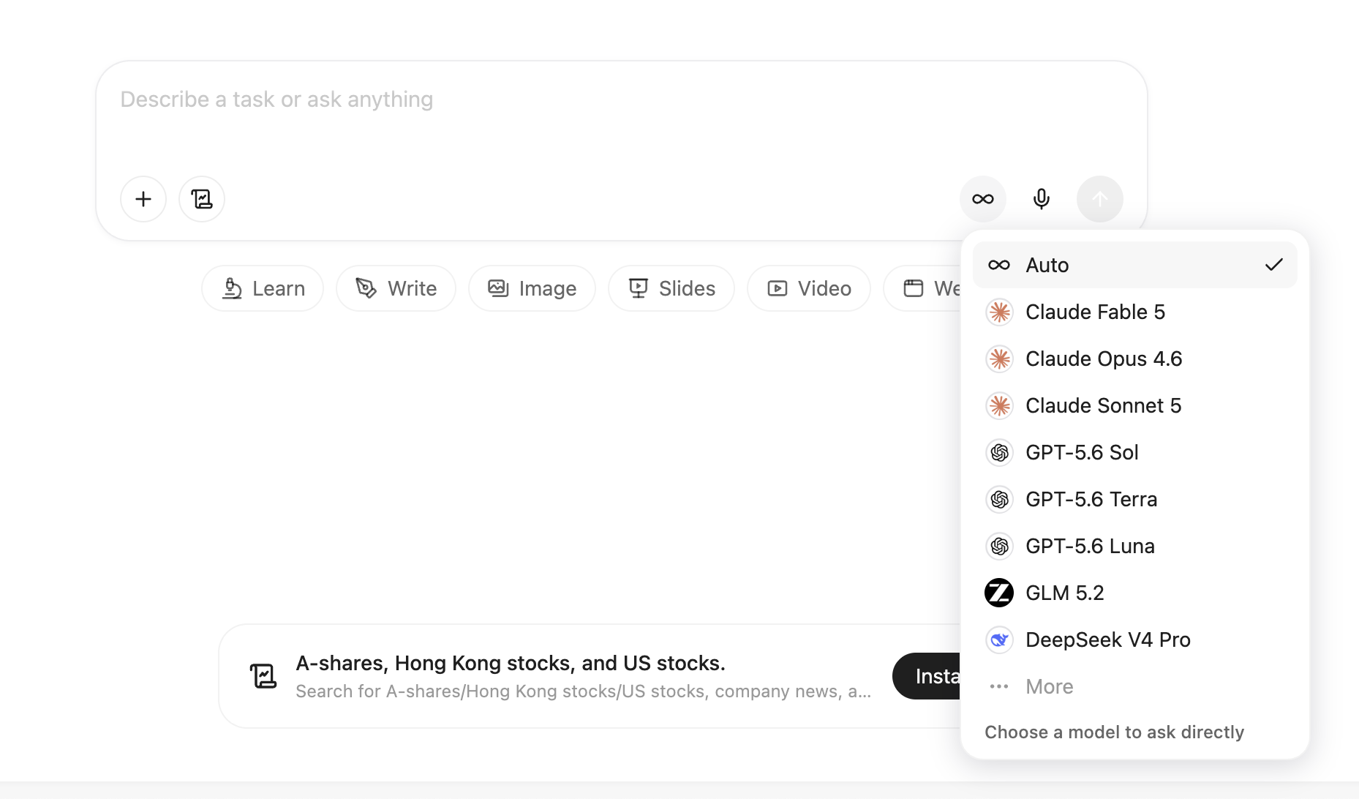Select Claude Opus 4.6 from list
This screenshot has width=1359, height=799.
(x=1135, y=359)
